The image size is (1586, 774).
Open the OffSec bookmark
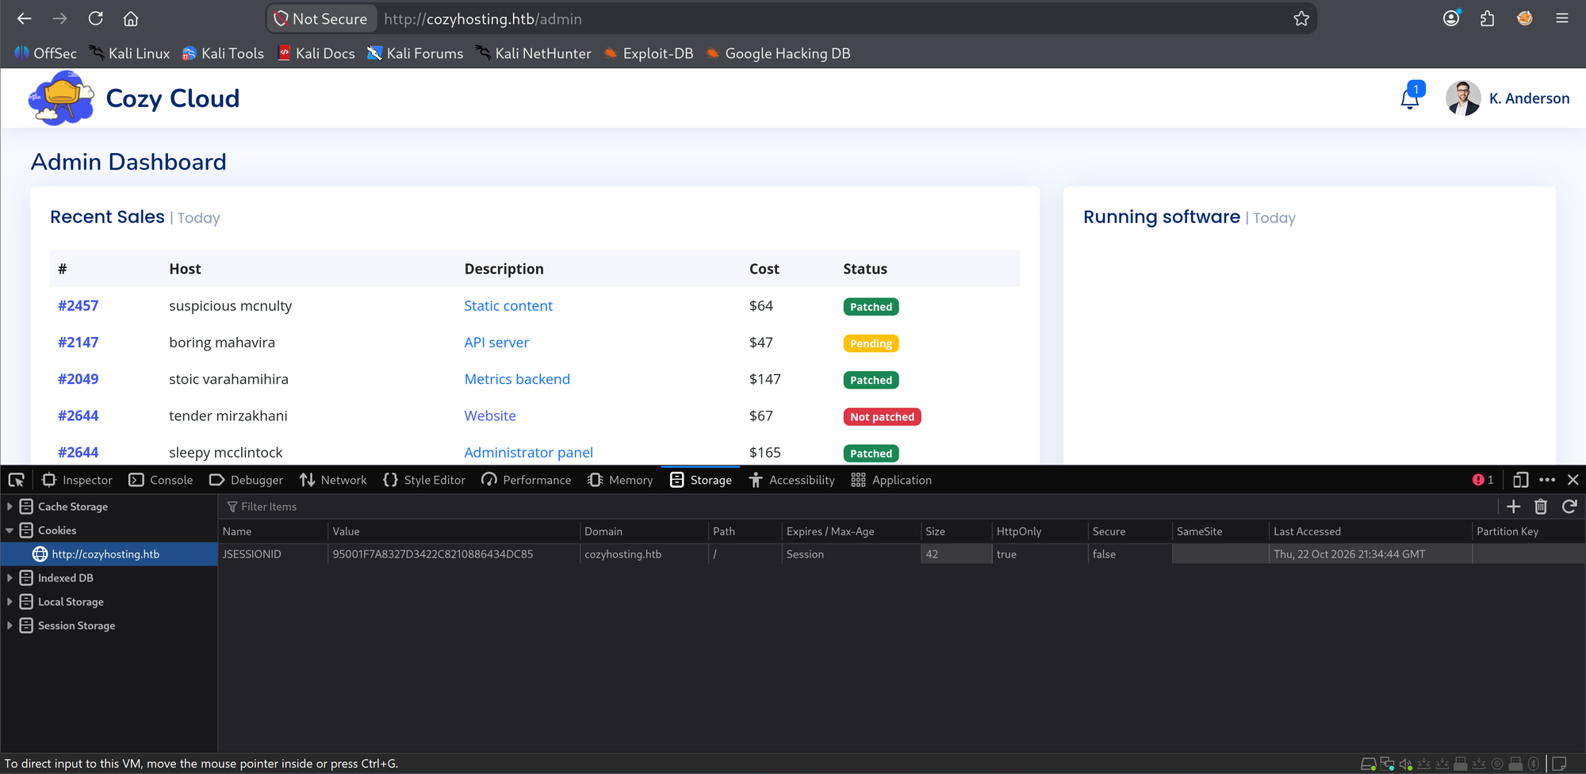click(x=46, y=53)
